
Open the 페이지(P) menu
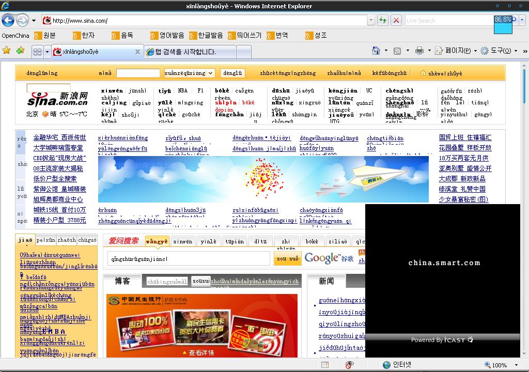click(x=456, y=51)
